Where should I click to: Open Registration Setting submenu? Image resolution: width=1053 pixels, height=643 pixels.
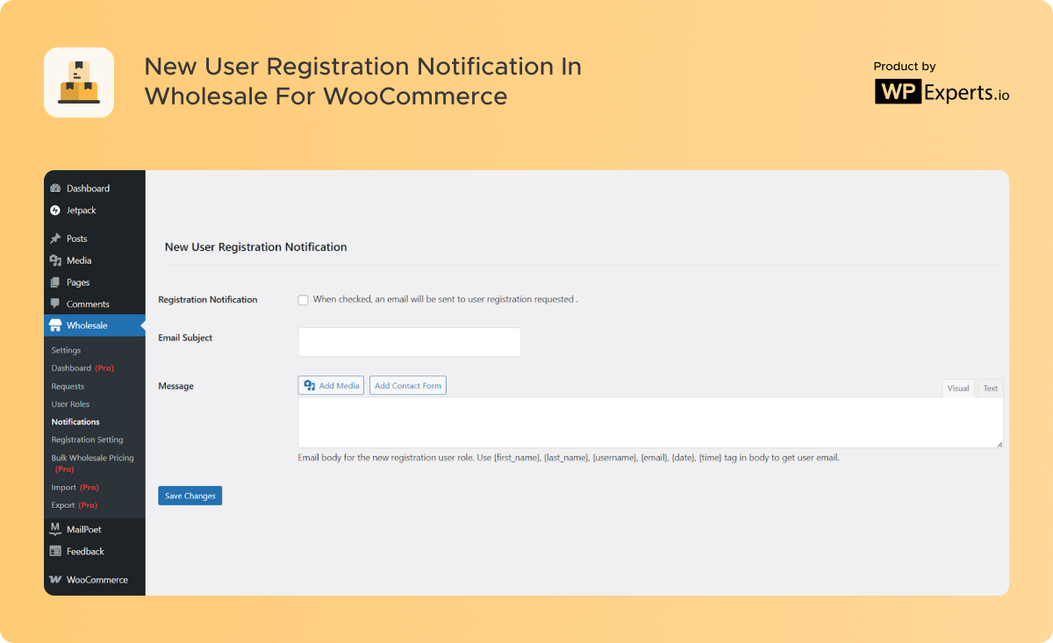tap(87, 440)
